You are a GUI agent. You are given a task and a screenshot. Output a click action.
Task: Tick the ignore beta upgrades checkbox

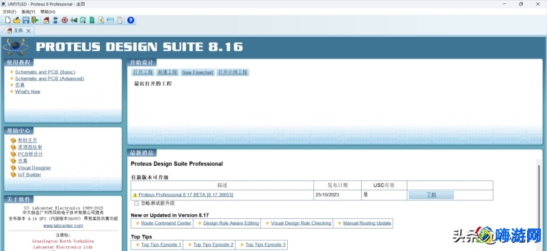tap(136, 203)
